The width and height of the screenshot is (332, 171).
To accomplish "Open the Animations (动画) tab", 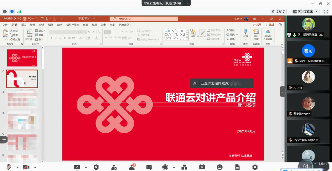I will 59,25.
